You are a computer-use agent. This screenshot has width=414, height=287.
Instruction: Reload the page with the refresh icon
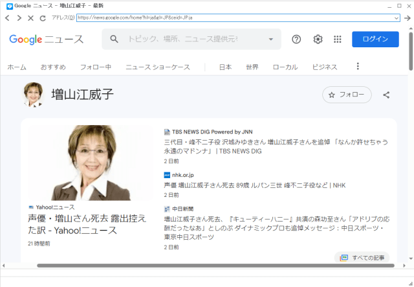tap(43, 18)
